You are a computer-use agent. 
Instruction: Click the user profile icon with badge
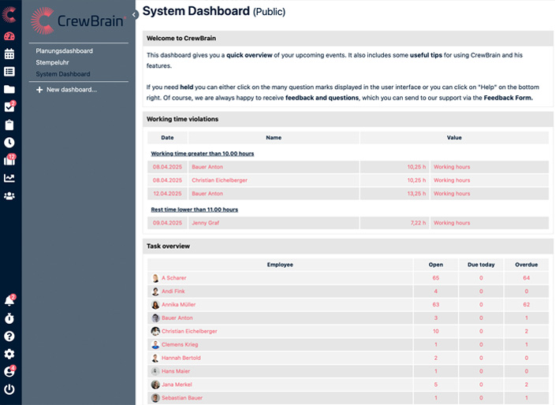9,372
